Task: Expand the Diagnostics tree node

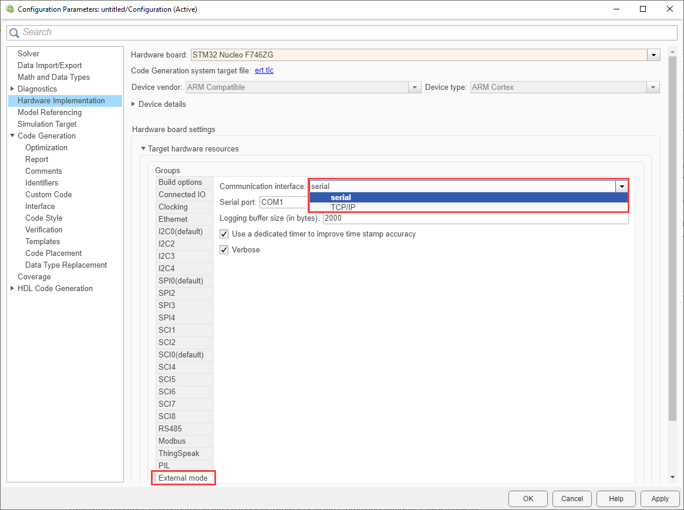Action: (12, 89)
